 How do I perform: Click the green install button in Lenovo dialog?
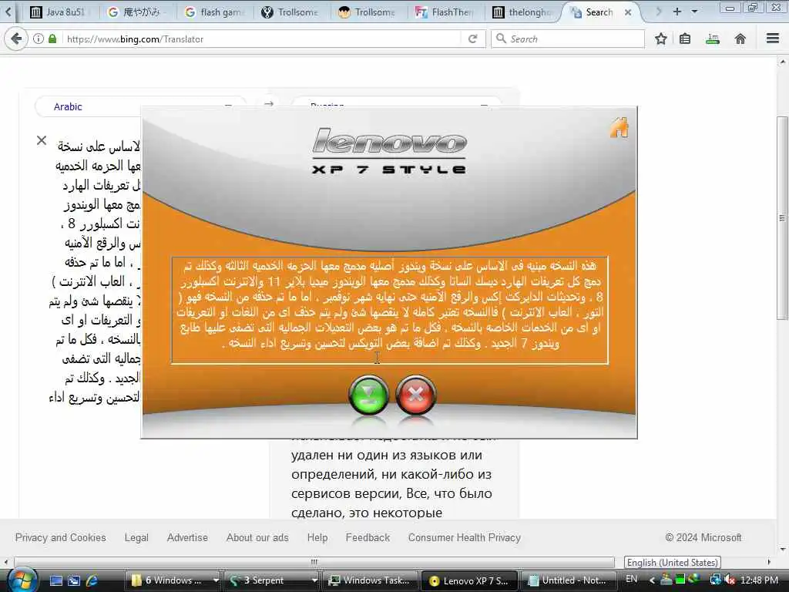pyautogui.click(x=368, y=395)
